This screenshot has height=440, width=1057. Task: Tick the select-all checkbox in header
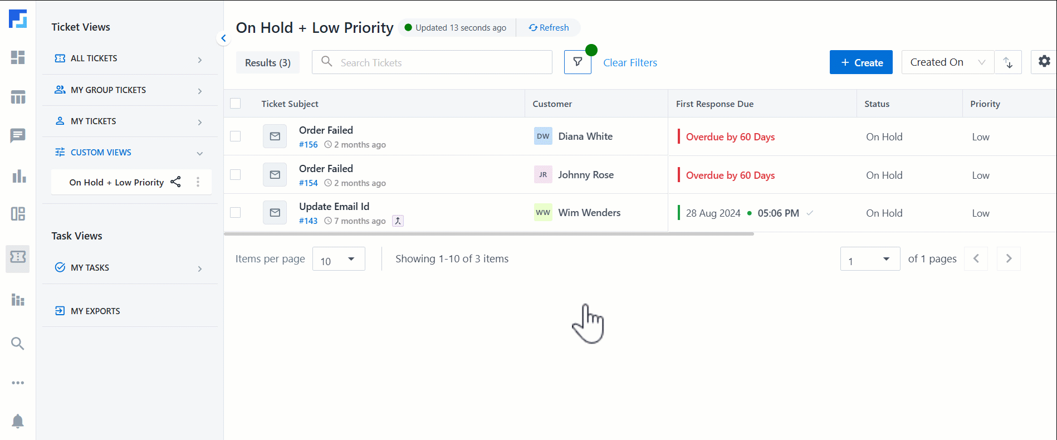pyautogui.click(x=236, y=104)
